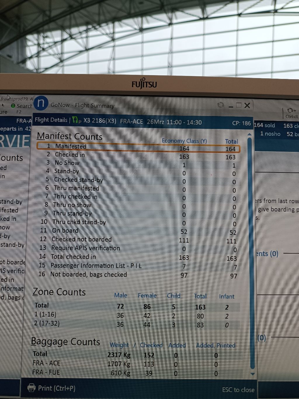Maximize the Flight Summary window

pos(239,105)
